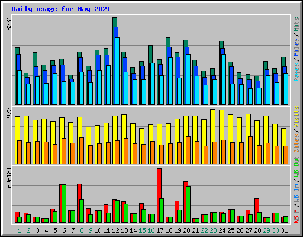
Task: Select day label 20 on the x-axis
Action: point(186,230)
